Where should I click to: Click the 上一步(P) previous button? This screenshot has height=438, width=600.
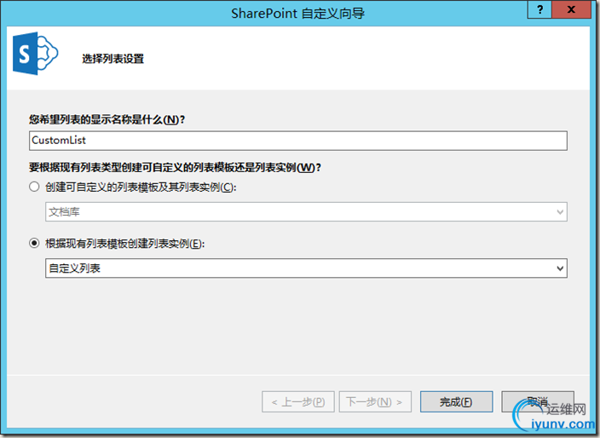298,401
